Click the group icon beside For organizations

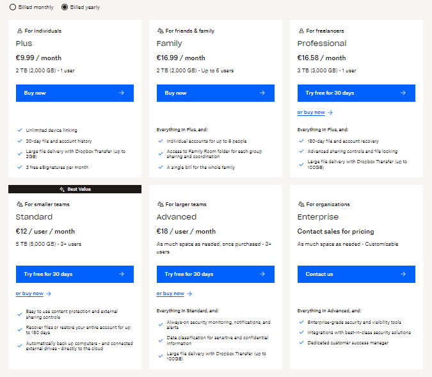pos(301,204)
